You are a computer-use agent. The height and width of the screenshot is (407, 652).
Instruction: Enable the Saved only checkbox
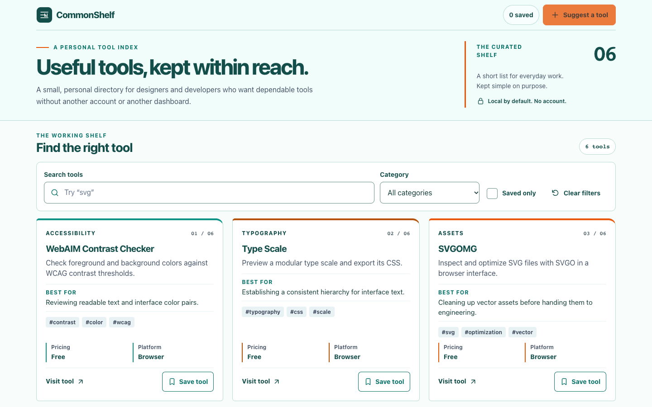coord(492,193)
